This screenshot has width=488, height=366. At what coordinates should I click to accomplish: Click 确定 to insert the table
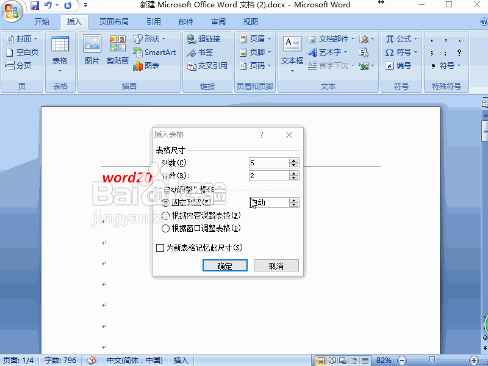[x=225, y=265]
